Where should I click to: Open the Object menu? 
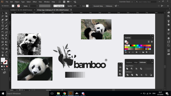click(17, 2)
